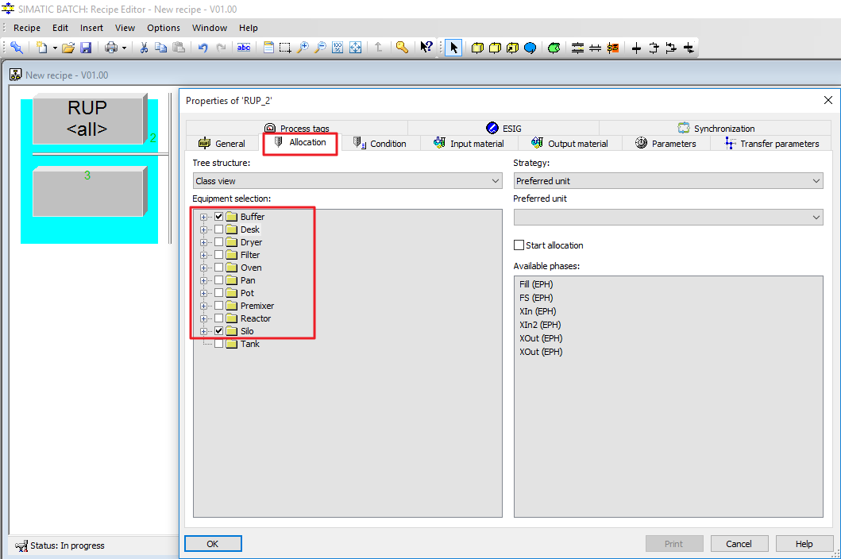Check the Desk checkbox
This screenshot has width=841, height=559.
pyautogui.click(x=219, y=229)
